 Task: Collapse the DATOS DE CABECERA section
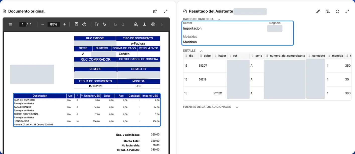point(219,19)
